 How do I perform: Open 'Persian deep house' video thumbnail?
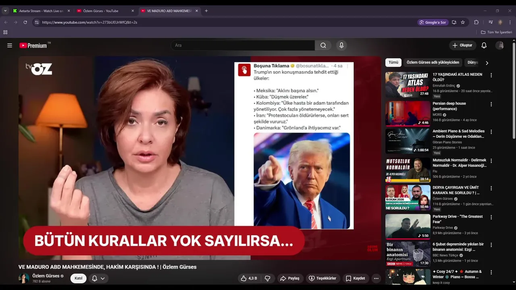408,114
